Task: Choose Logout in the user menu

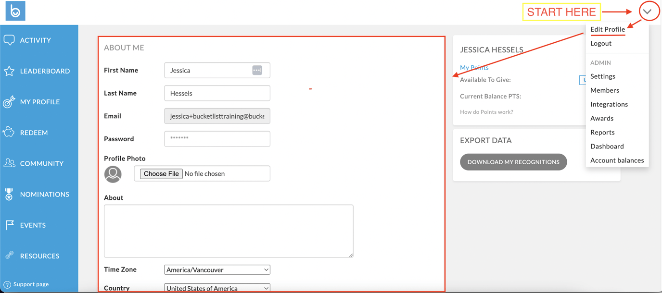Action: coord(601,43)
